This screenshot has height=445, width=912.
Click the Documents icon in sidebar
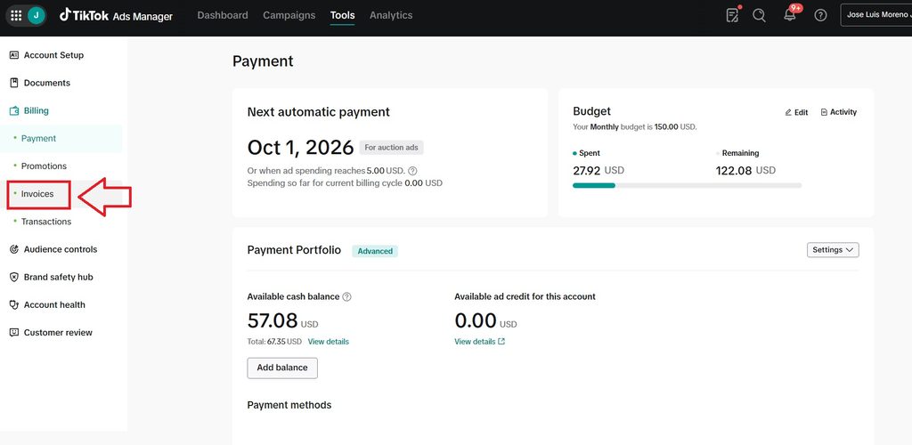pos(14,83)
